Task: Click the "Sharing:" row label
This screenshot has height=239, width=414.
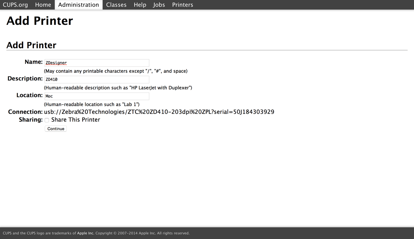Action: [30, 120]
